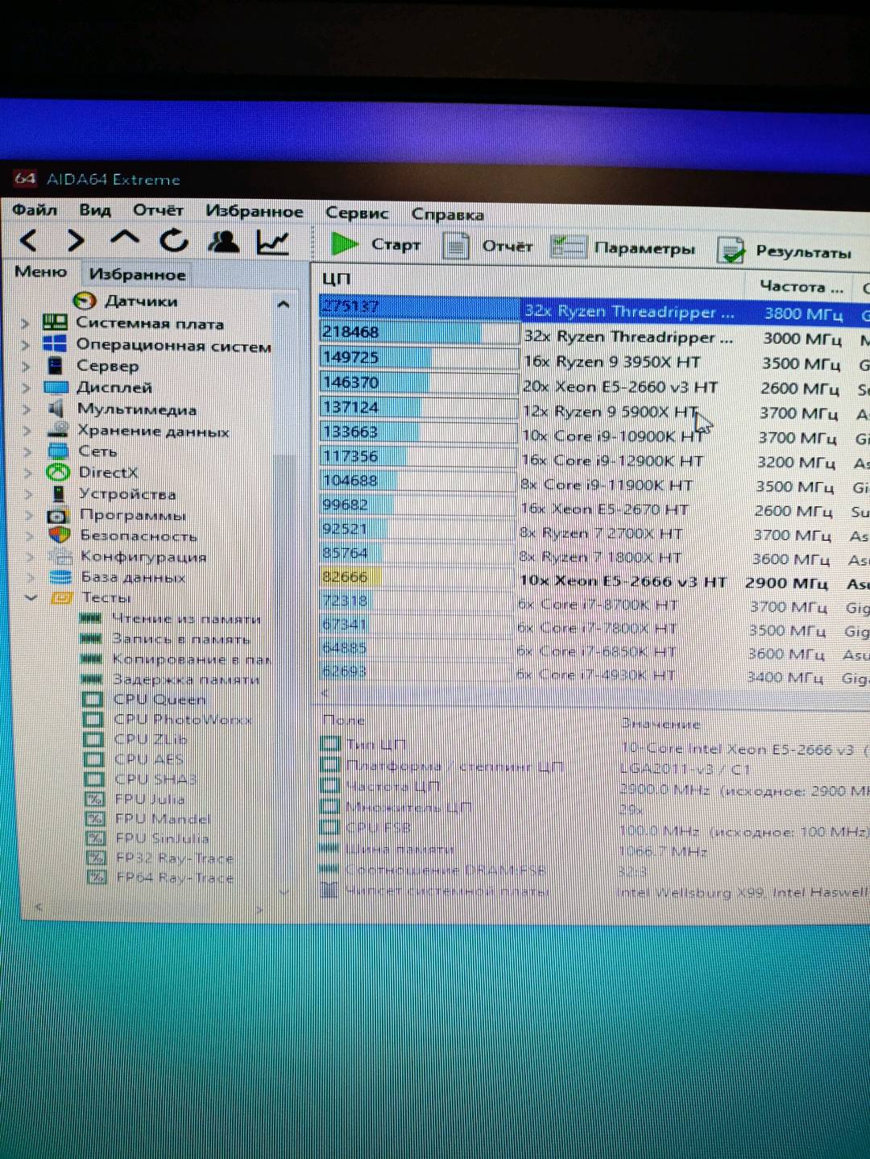The image size is (870, 1159).
Task: Select the 275137 score bar row
Action: (x=418, y=306)
